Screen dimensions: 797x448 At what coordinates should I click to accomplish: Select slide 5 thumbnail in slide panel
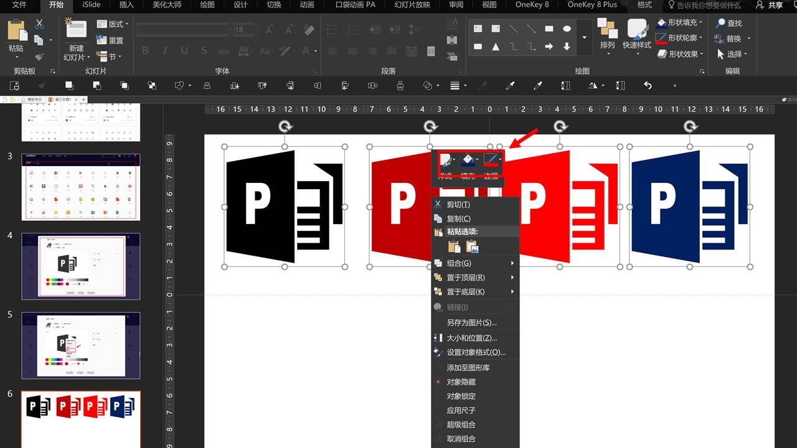(81, 345)
